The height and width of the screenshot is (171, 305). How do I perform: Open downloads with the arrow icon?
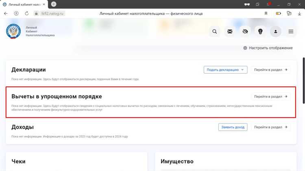pyautogui.click(x=299, y=13)
